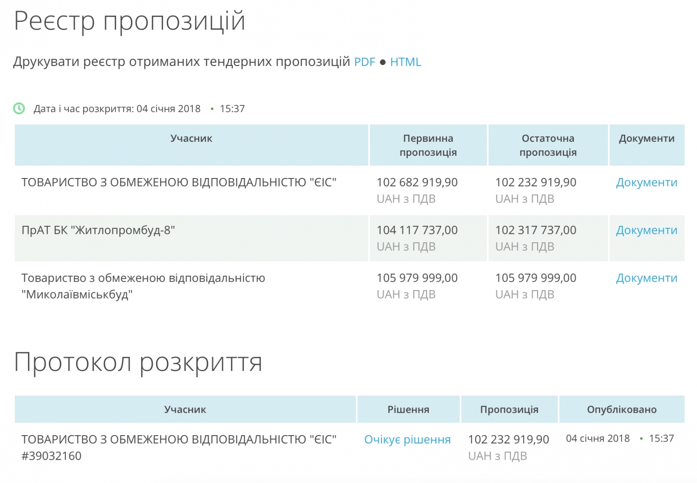The width and height of the screenshot is (697, 483).
Task: Click the participant code #39032160
Action: [51, 456]
